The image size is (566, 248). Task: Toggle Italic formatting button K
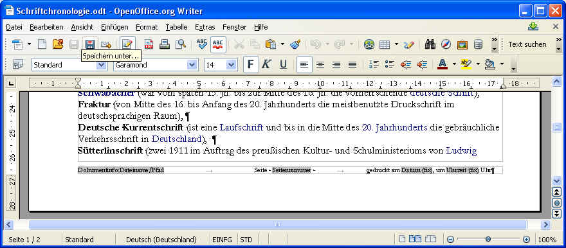point(266,64)
